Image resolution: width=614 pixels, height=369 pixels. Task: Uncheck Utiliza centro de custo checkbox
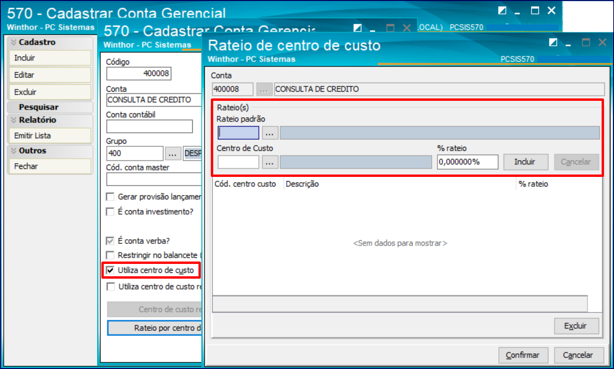[110, 271]
